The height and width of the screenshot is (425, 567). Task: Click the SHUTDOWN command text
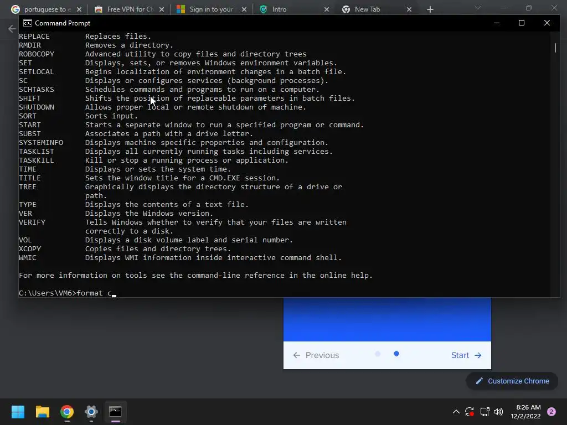point(37,107)
